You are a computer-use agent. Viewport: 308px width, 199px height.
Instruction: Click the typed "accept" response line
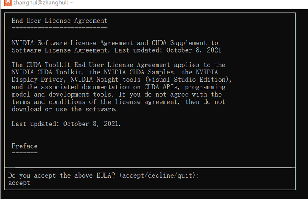point(19,183)
